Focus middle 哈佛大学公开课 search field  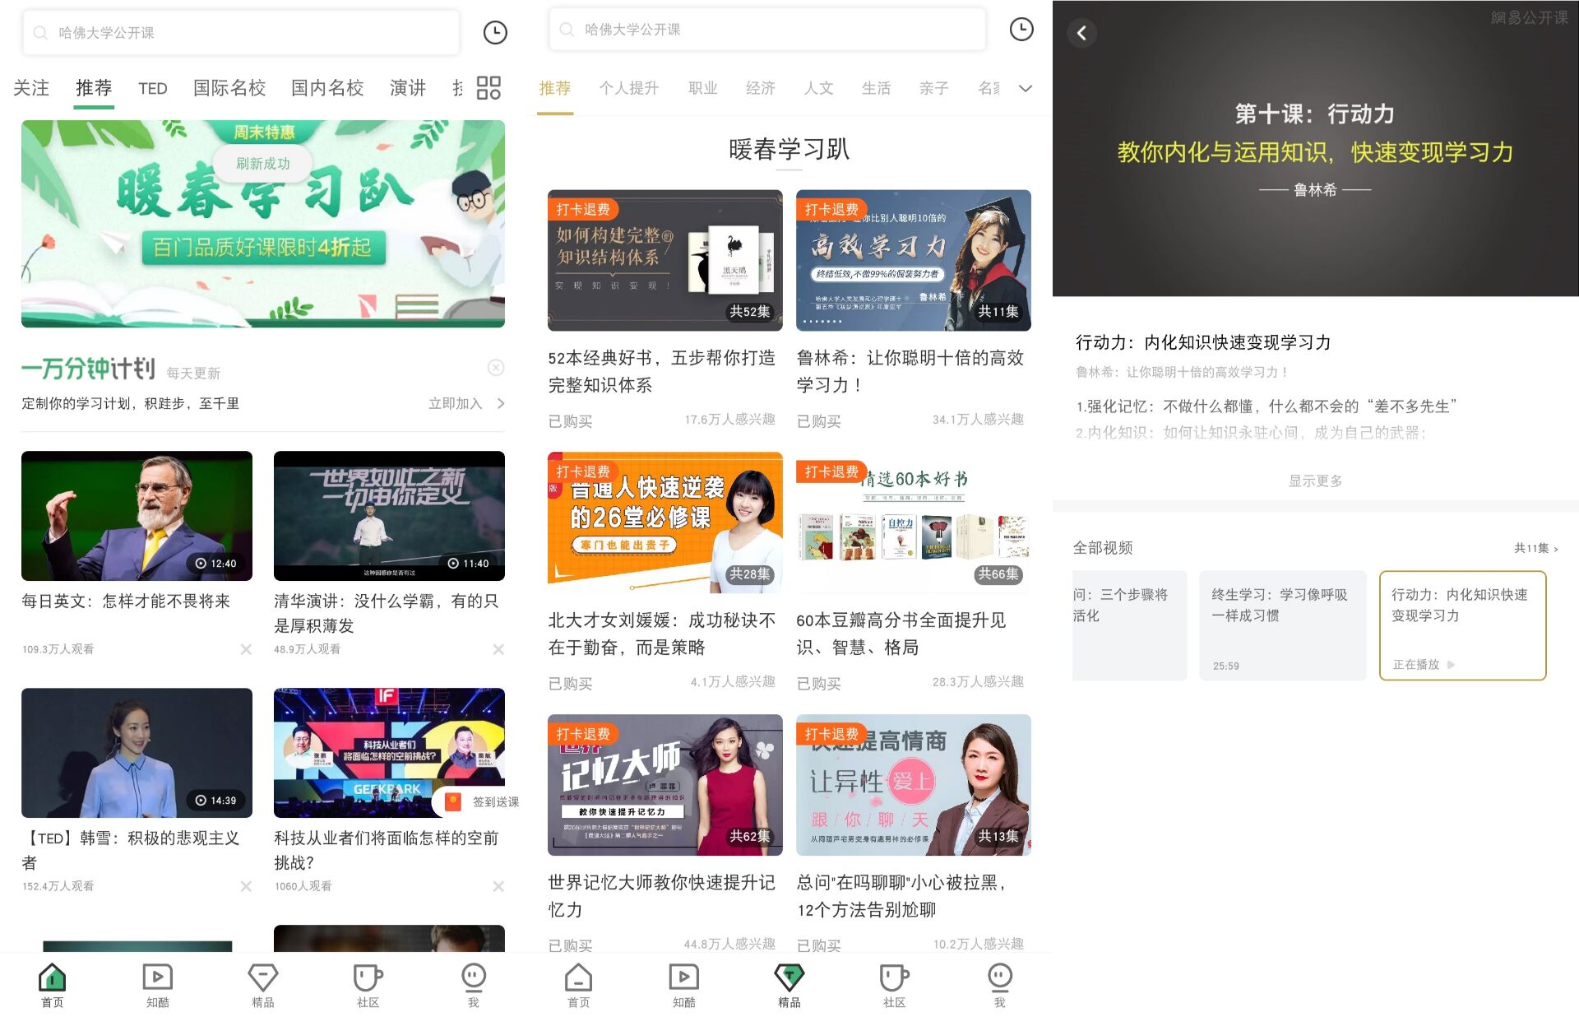point(766,30)
